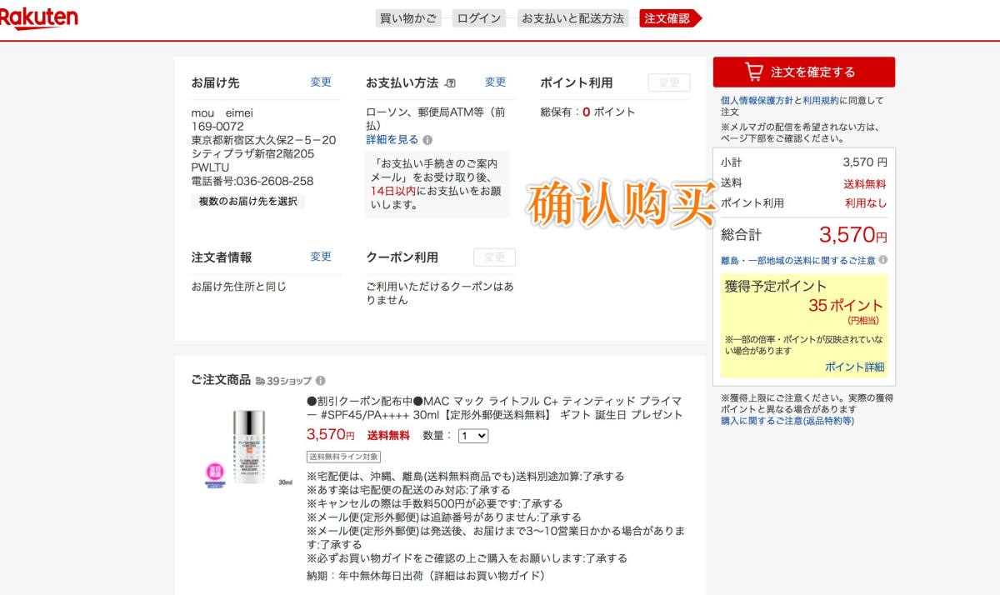Click the 電話番号:036-2608-258 text
This screenshot has height=595, width=1000.
pos(252,181)
